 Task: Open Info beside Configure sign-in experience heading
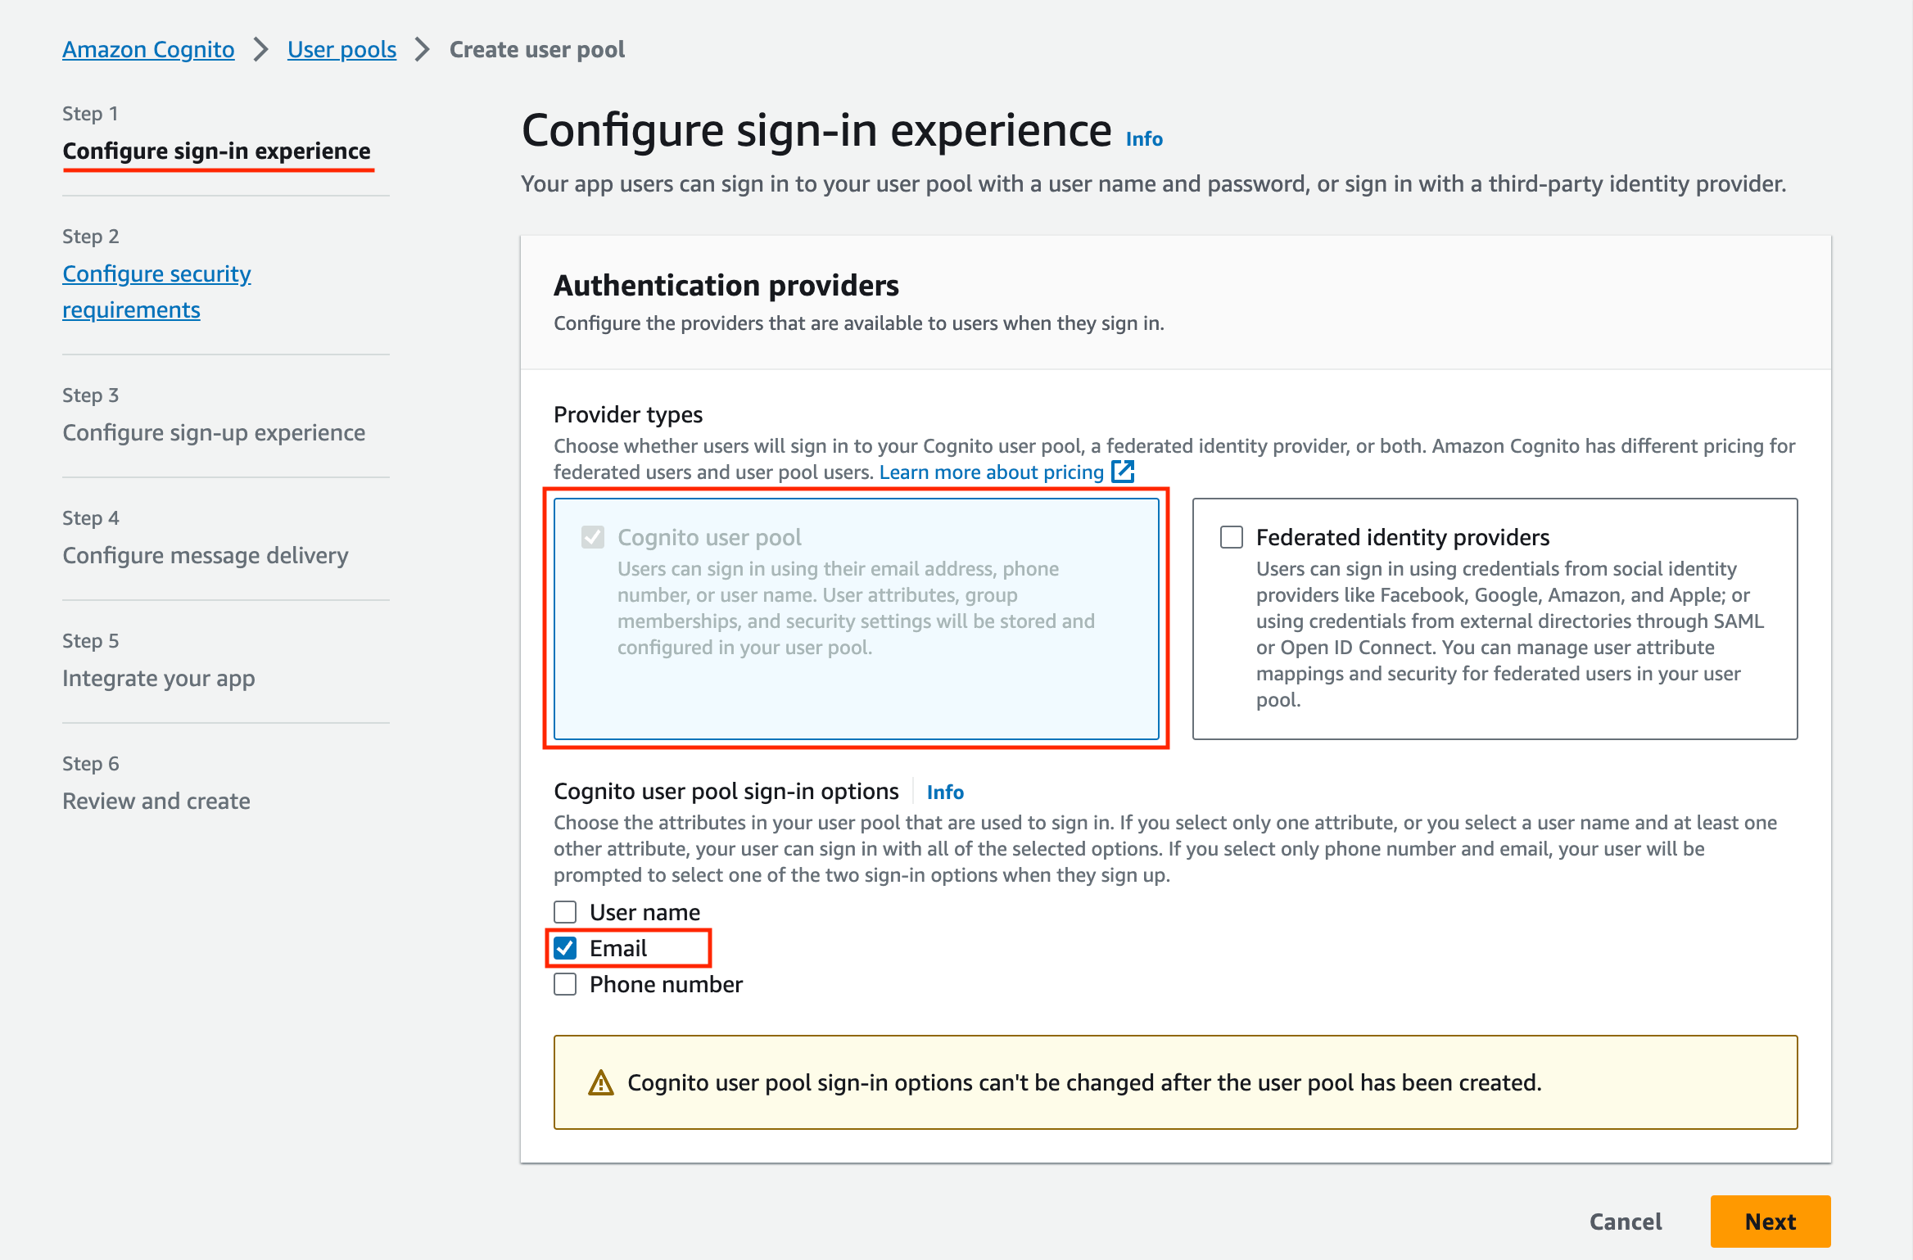pos(1144,138)
